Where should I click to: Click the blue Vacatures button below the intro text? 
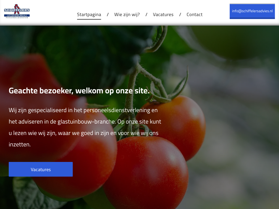click(x=41, y=169)
